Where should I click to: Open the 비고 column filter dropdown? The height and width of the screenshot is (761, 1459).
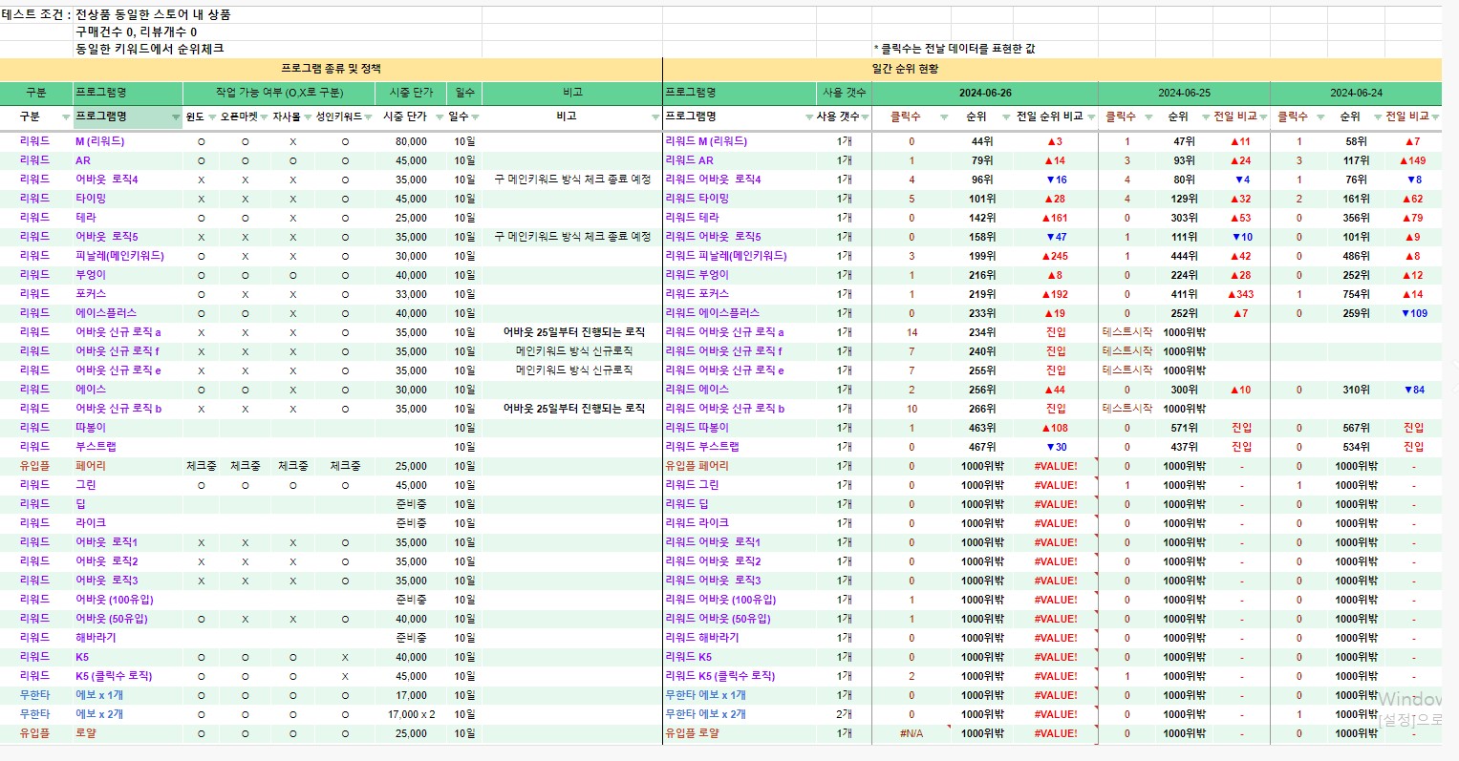point(655,117)
